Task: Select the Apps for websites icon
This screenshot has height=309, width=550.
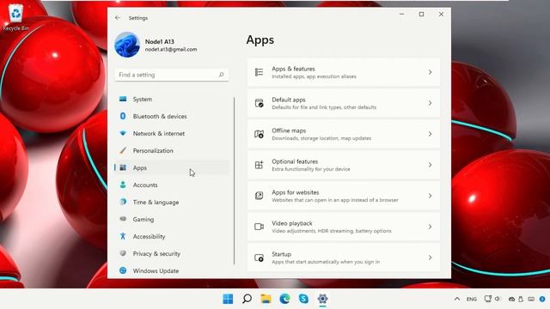Action: [x=259, y=196]
